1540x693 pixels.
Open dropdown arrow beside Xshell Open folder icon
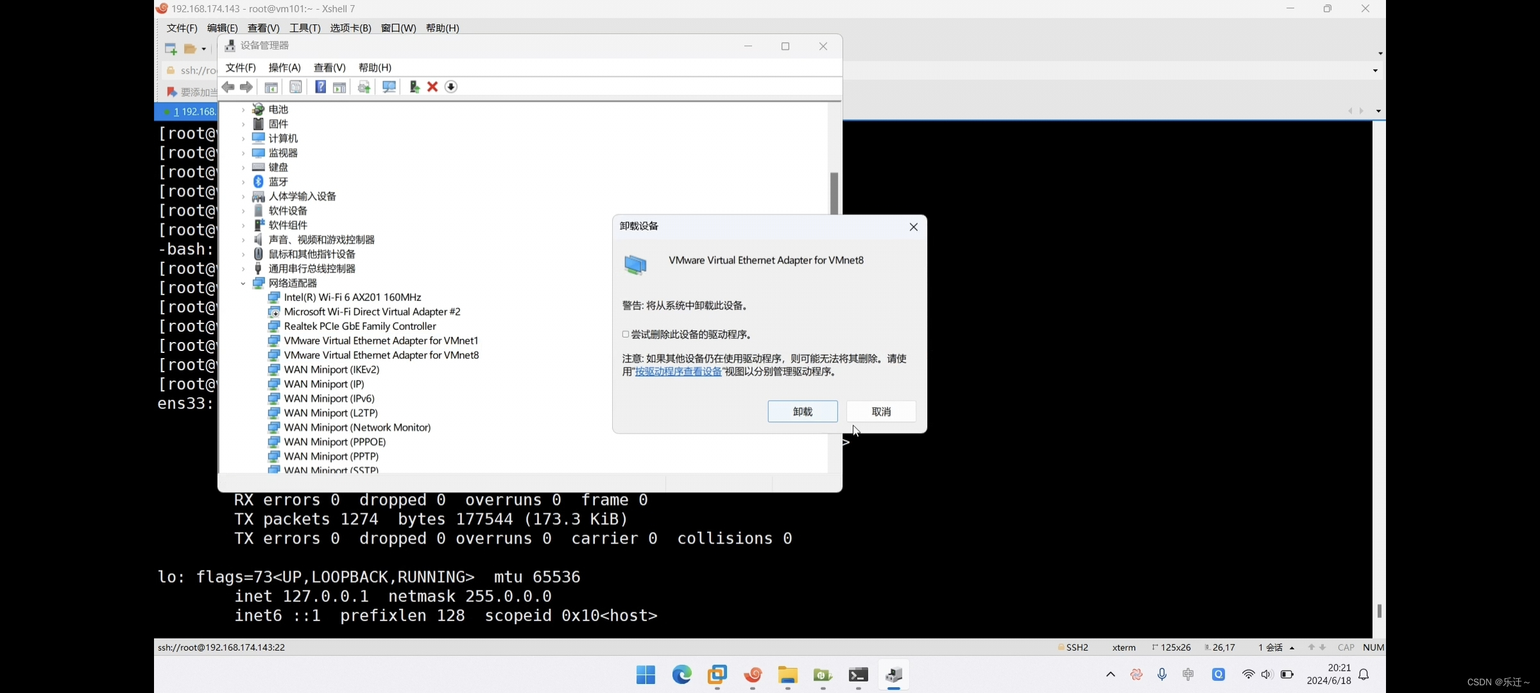pos(204,49)
